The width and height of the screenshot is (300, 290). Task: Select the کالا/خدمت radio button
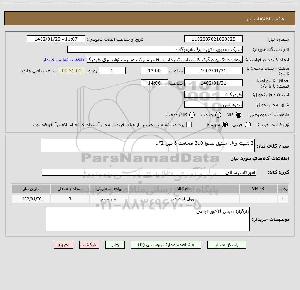[192, 115]
